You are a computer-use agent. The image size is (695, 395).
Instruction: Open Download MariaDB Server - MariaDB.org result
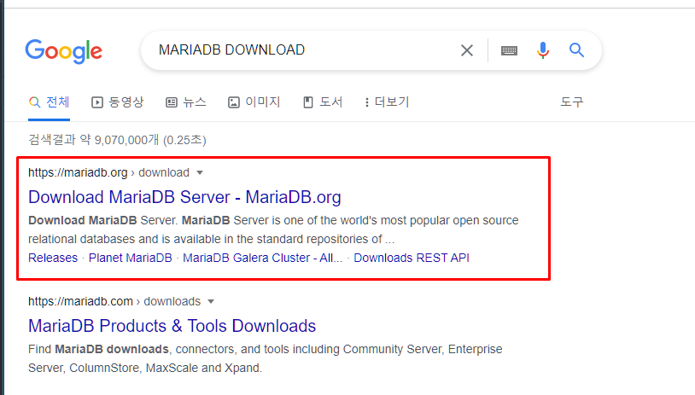click(184, 197)
